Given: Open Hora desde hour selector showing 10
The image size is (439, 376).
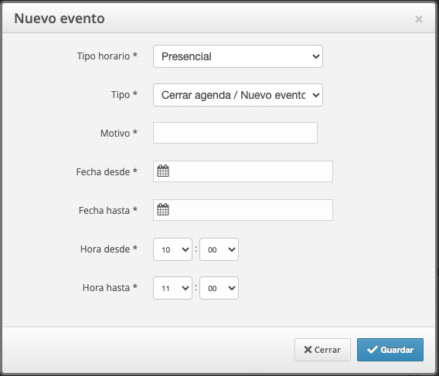Looking at the screenshot, I should tap(173, 249).
